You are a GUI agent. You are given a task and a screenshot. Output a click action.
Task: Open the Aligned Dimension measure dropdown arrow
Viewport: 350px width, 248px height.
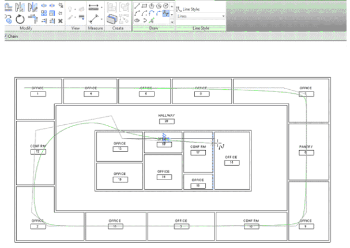(x=101, y=7)
